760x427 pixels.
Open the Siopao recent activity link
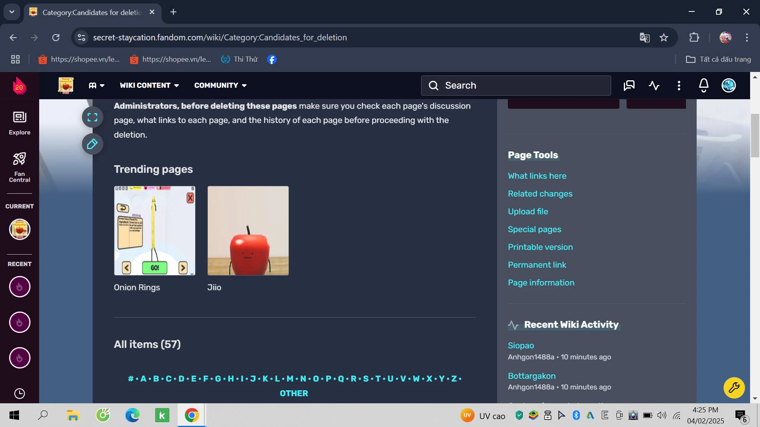coord(521,346)
